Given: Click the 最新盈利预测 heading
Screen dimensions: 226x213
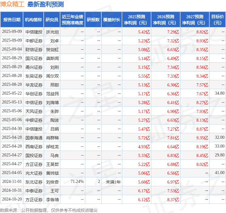Looking at the screenshot, I should 46,4.
